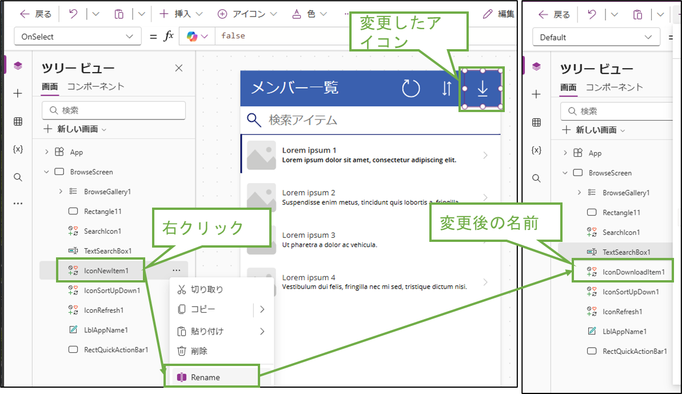Image resolution: width=682 pixels, height=394 pixels.
Task: Switch to コンポーネント tab in right tree view
Action: coord(614,87)
